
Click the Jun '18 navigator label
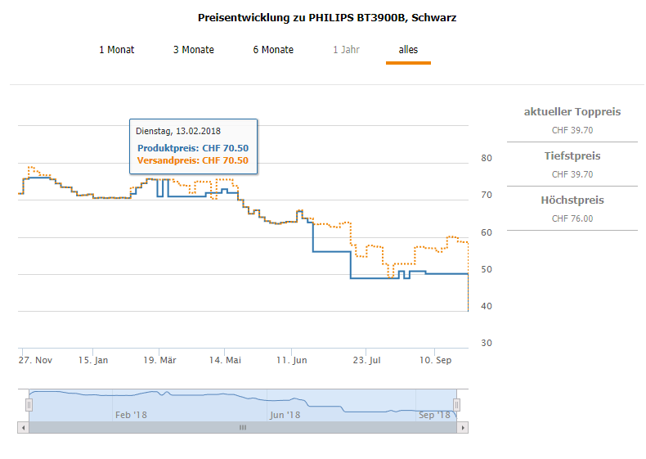285,415
